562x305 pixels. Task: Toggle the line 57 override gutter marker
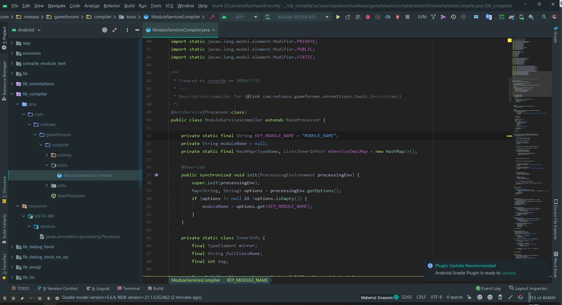click(x=156, y=175)
